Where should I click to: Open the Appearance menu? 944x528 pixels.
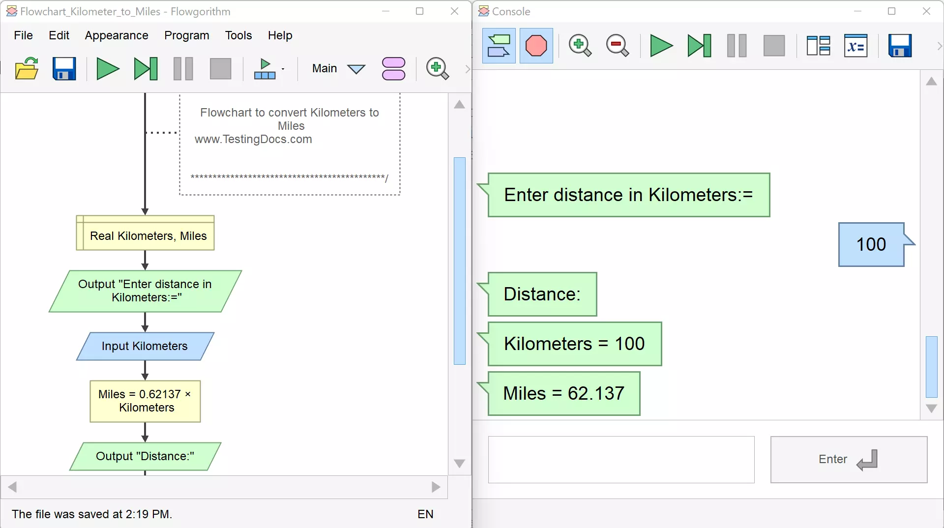[117, 35]
